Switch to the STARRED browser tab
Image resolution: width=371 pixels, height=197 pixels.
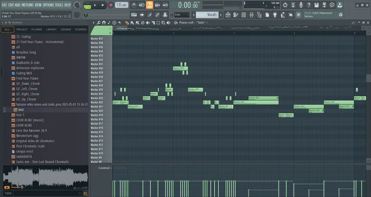(81, 30)
